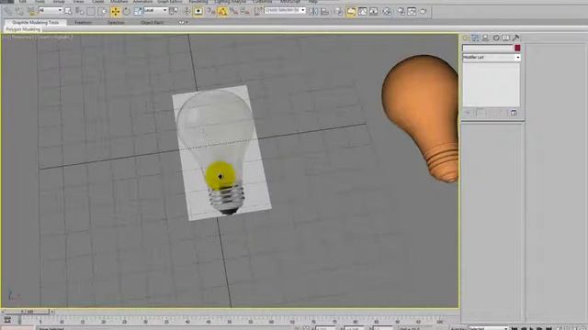Toggle the Percent Snap button
The image size is (588, 330).
(233, 12)
